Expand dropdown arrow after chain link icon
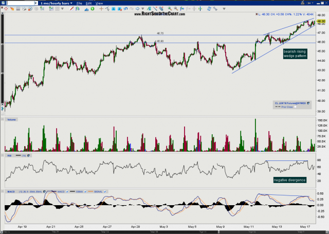Viewport: 329px width, 234px height. pos(224,9)
